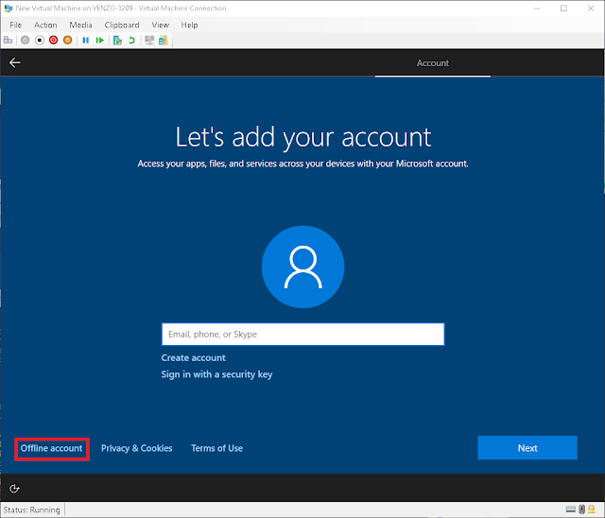Open the File menu

click(x=15, y=26)
